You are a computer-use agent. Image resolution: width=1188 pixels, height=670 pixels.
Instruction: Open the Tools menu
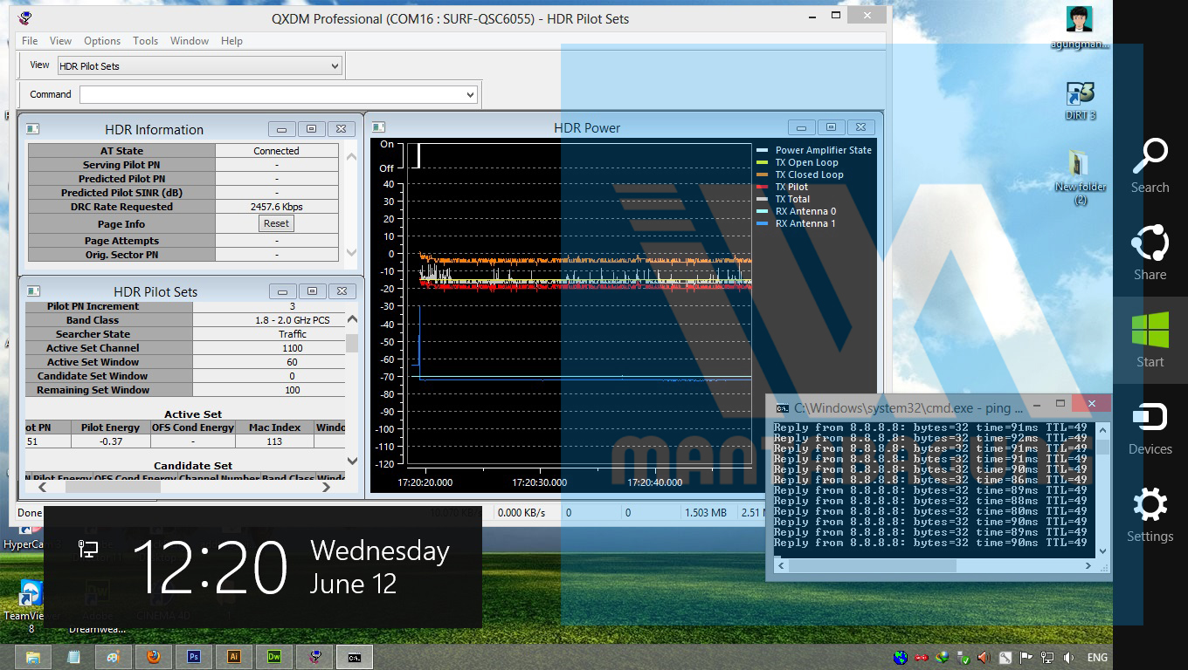coord(146,41)
